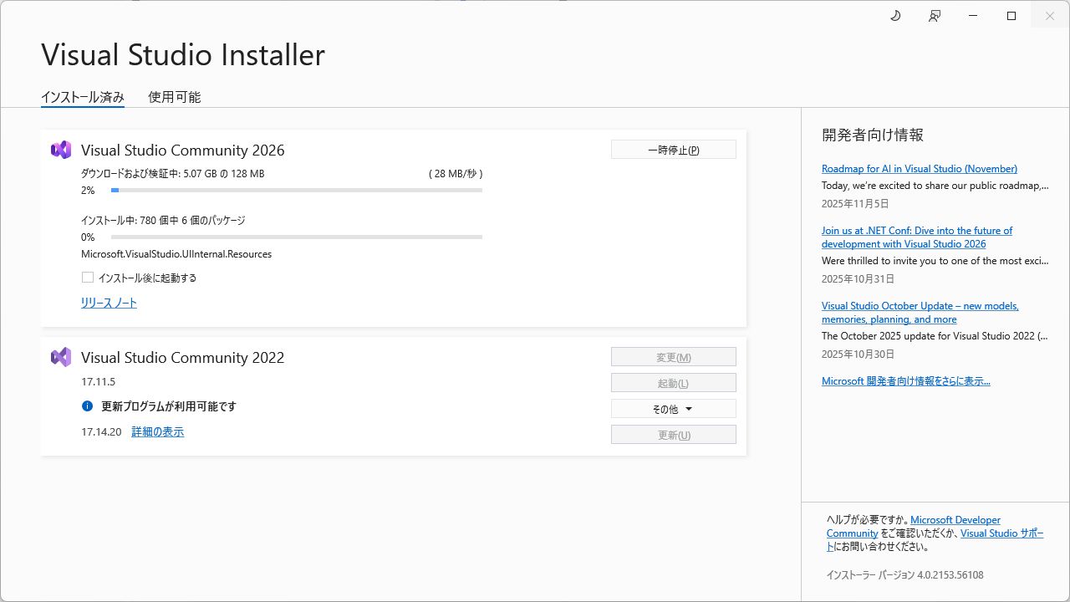Enable the インストール後に起動する checkbox
Screen dimensions: 1070x602
88,278
